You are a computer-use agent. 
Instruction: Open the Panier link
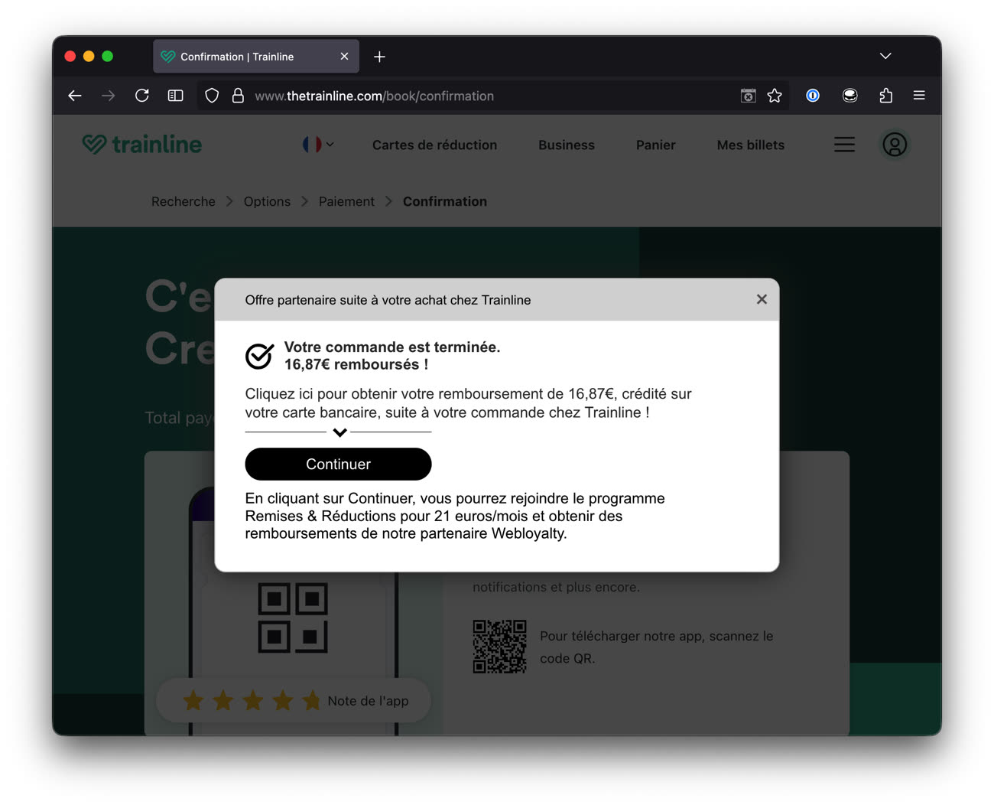coord(655,145)
